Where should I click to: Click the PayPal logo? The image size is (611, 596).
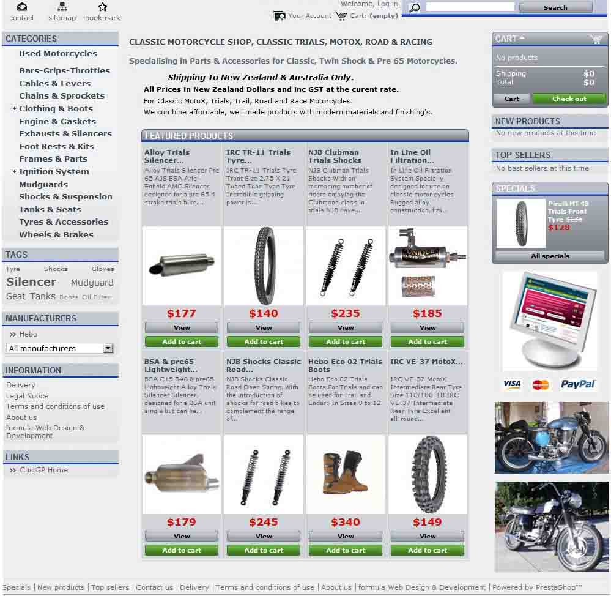tap(577, 384)
